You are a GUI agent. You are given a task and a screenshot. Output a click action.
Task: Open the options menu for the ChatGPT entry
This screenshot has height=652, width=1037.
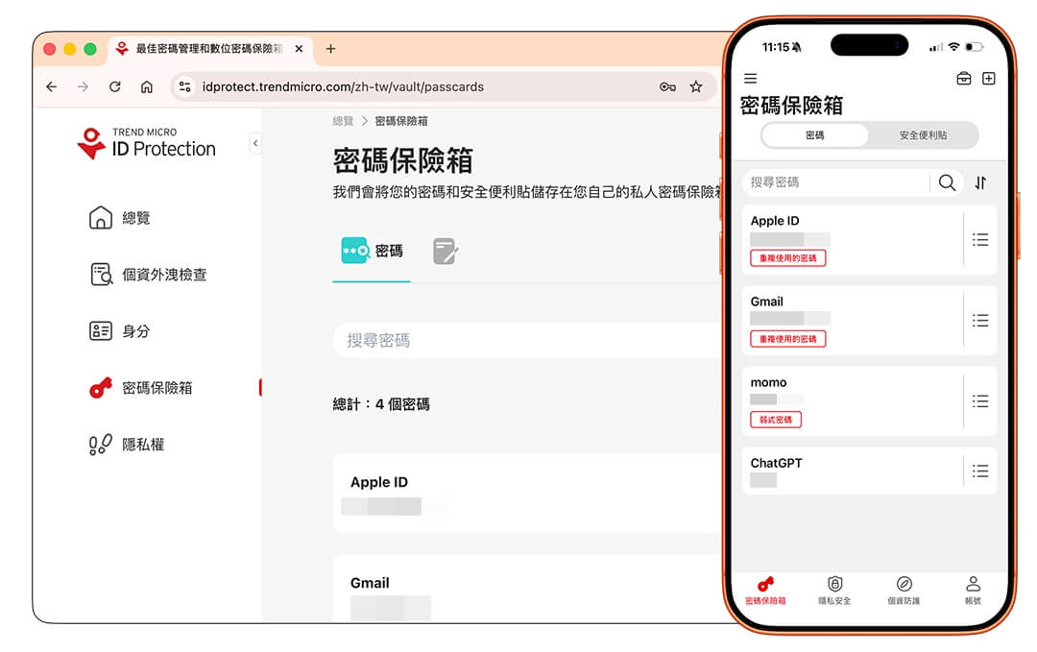pyautogui.click(x=980, y=471)
